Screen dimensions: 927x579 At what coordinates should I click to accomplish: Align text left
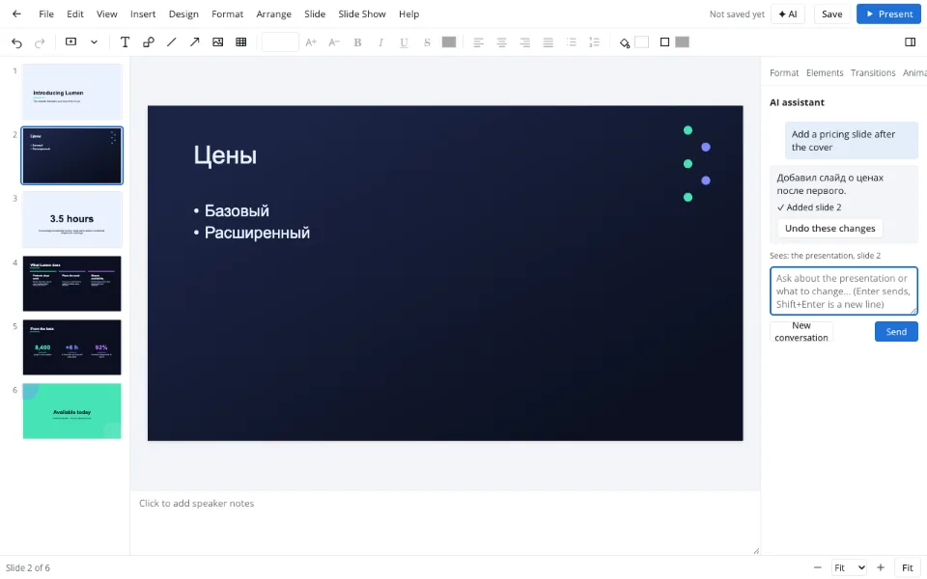[x=478, y=41]
